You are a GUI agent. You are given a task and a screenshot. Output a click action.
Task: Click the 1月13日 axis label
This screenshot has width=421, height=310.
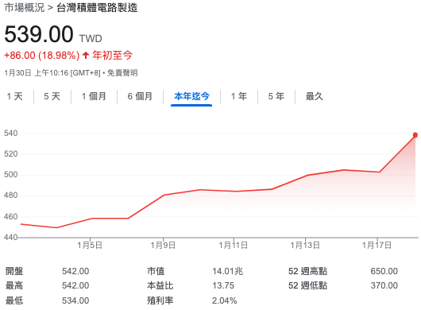point(305,245)
